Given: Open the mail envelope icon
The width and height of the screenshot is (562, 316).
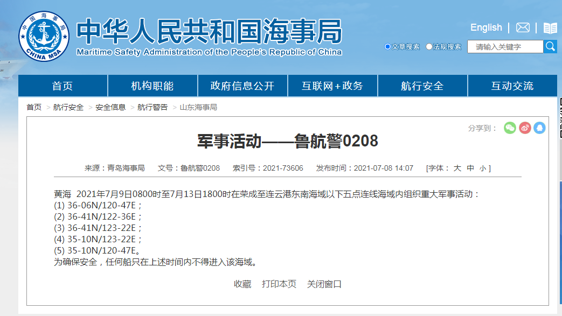Looking at the screenshot, I should click(x=523, y=28).
